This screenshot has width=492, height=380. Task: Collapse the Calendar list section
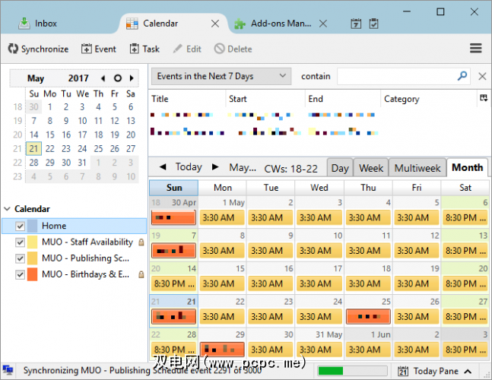(x=7, y=209)
